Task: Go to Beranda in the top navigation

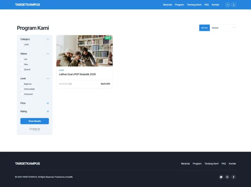Action: click(167, 5)
